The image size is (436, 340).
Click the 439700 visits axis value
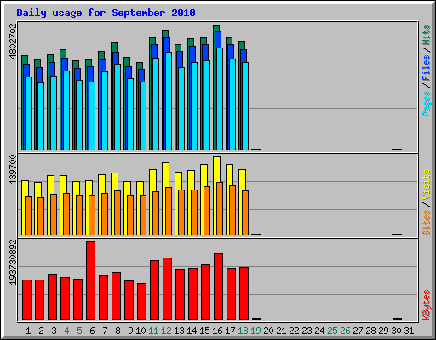coord(13,169)
